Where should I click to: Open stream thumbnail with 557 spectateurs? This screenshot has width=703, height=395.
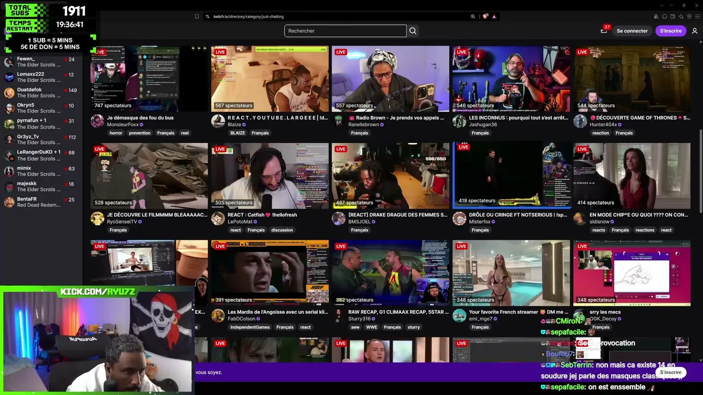[390, 79]
